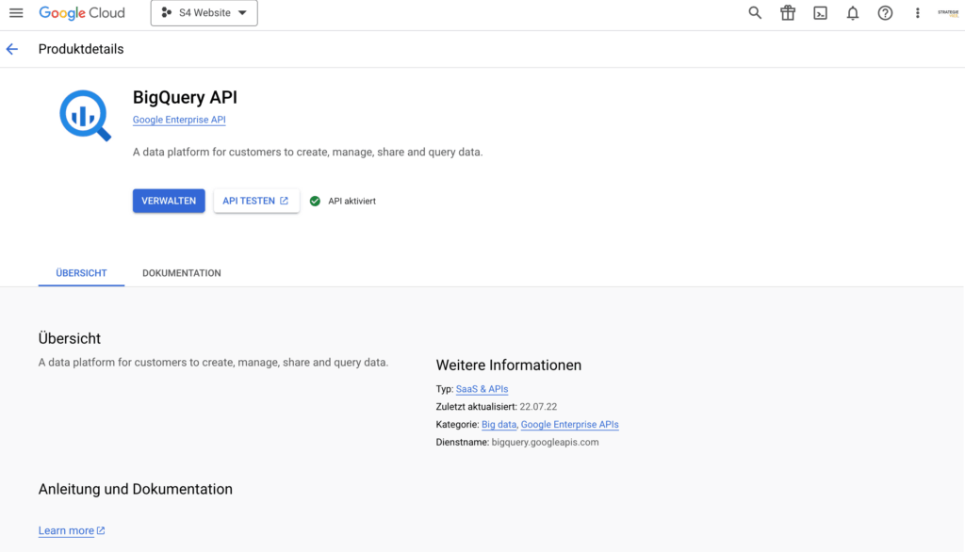Click the VERWALTEN button
Screen dimensions: 965x552
169,201
